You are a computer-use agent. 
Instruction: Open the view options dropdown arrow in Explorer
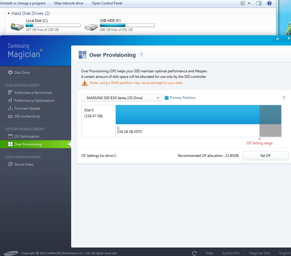click(x=249, y=3)
